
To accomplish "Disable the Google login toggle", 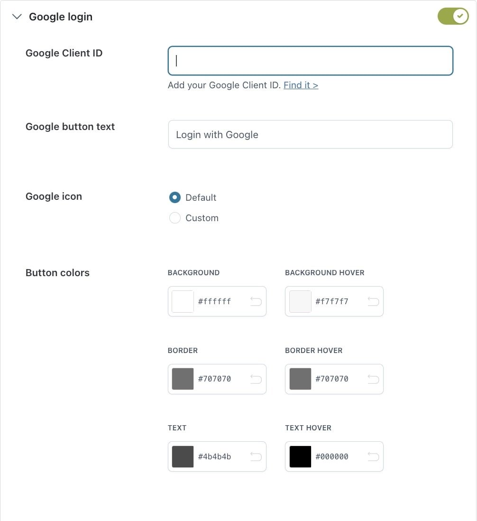I will pos(453,16).
